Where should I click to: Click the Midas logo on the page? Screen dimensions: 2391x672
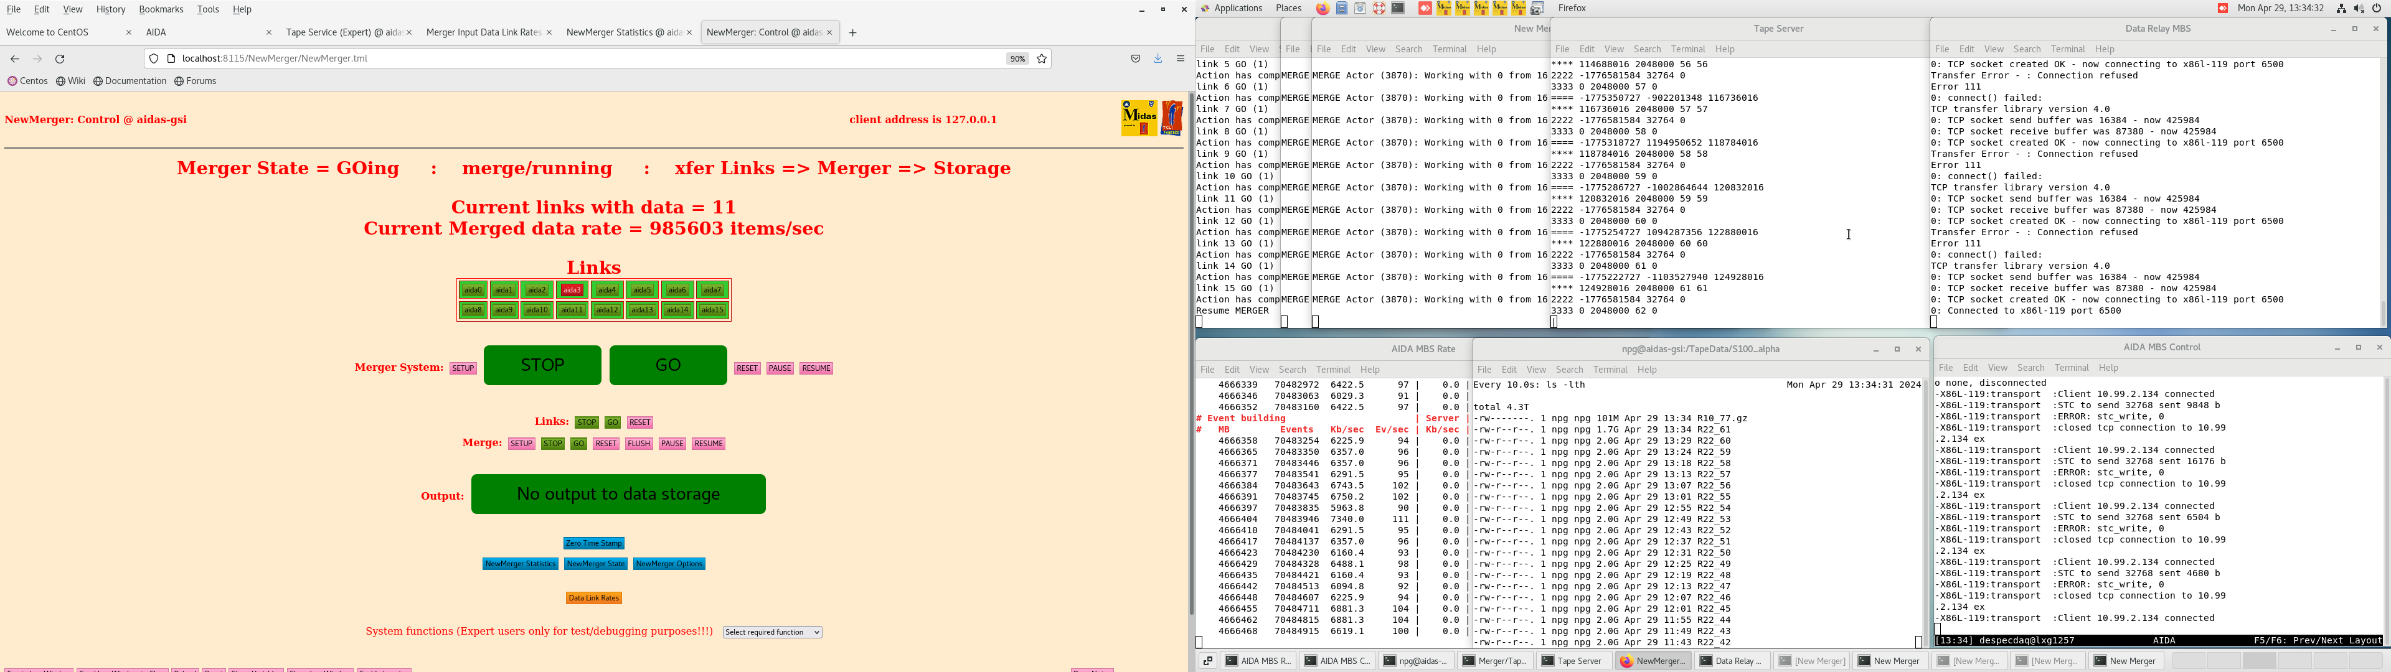pyautogui.click(x=1139, y=118)
